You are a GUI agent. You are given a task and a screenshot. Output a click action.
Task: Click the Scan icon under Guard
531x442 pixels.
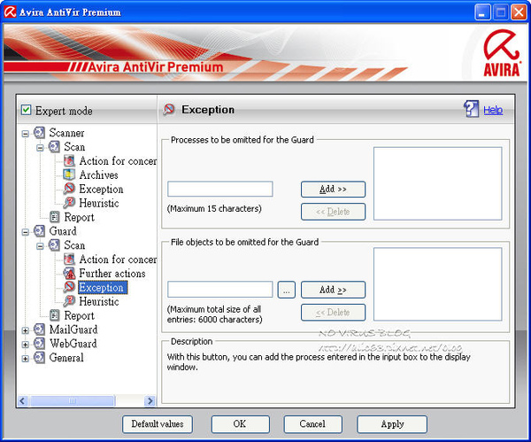(x=54, y=245)
